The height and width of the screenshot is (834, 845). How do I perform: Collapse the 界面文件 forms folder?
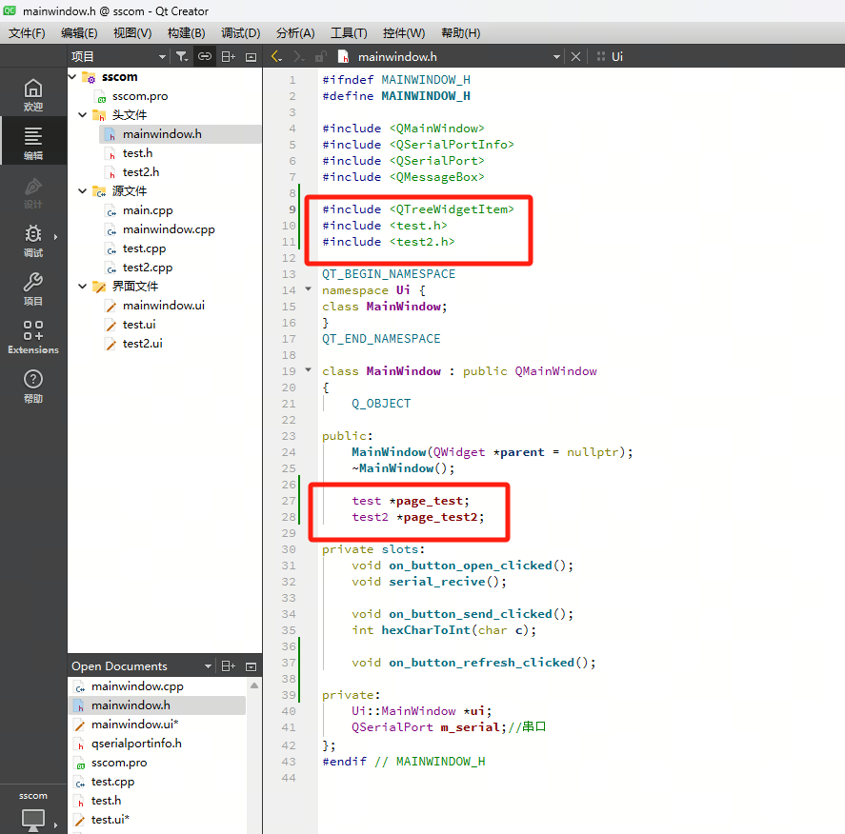[83, 287]
